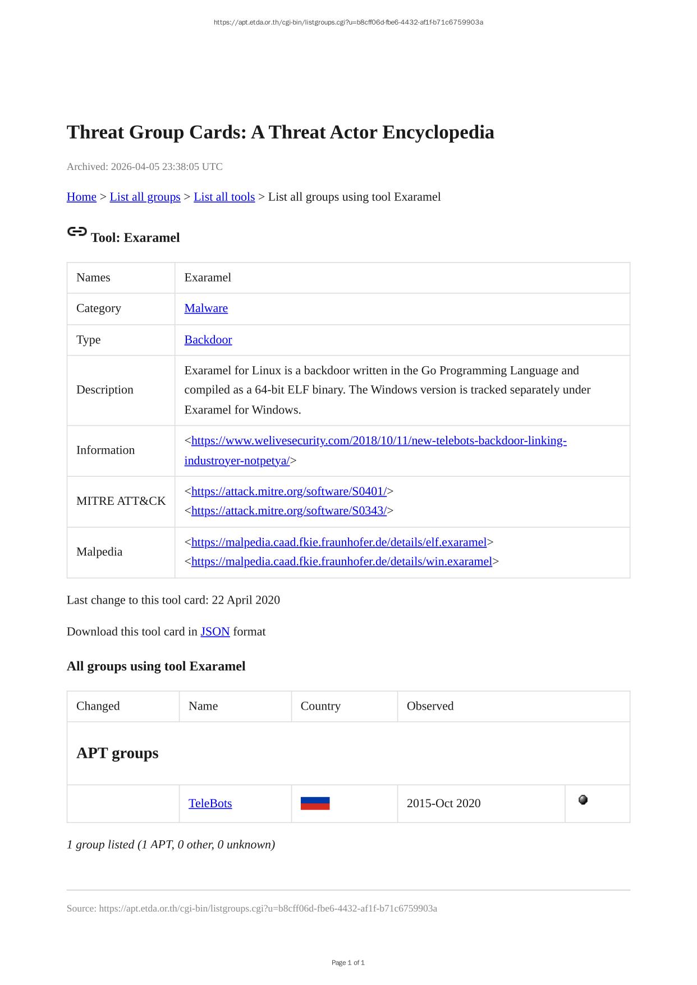Visit MITRE ATT&CK software S0401 link
The height and width of the screenshot is (985, 697).
[x=288, y=491]
